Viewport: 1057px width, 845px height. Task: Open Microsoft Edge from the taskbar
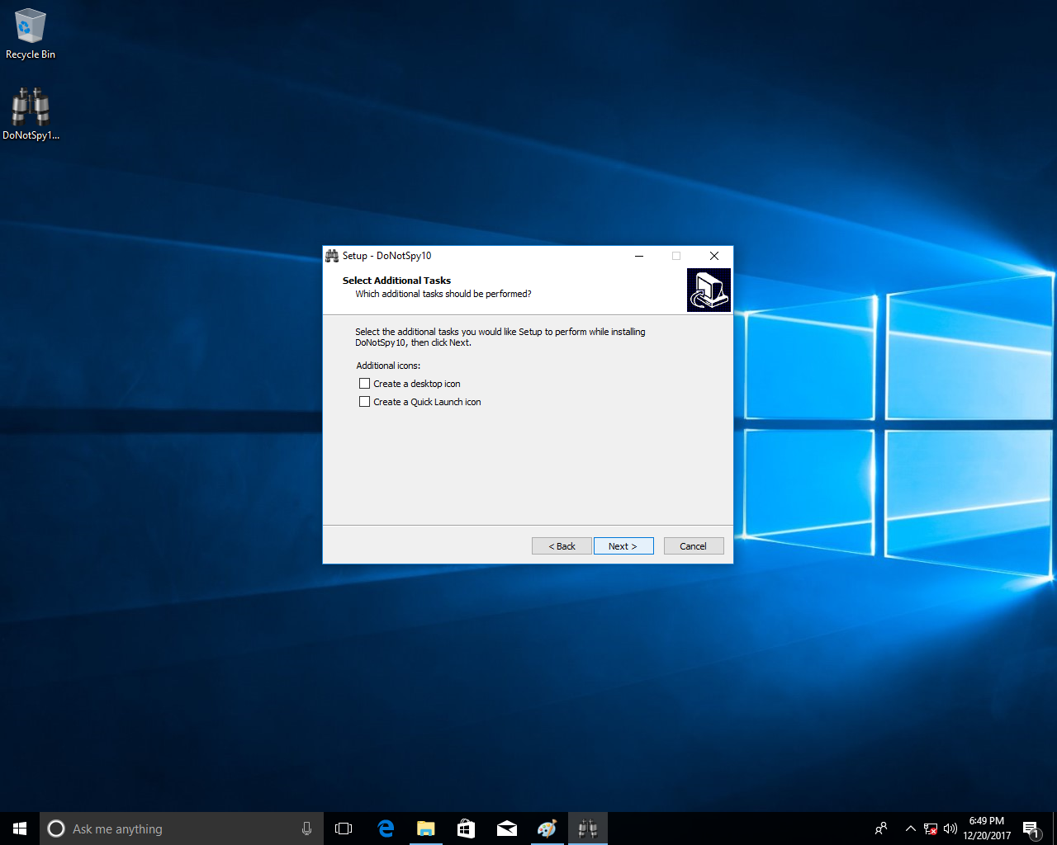(x=386, y=828)
